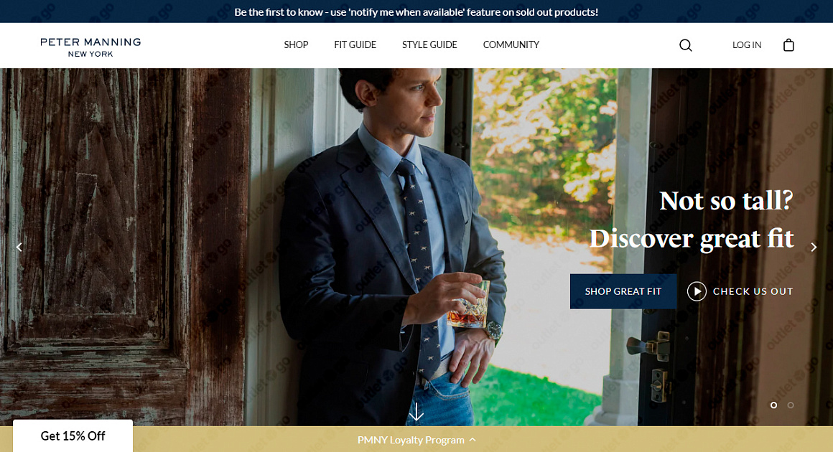
Task: Click the scroll-down arrow on hero
Action: [416, 412]
